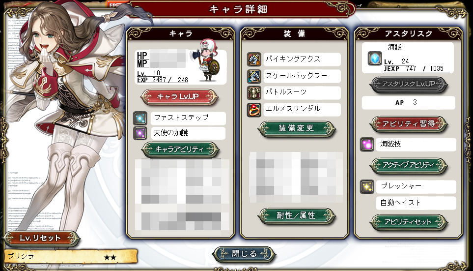Click the blue asterisk crystal icon
The height and width of the screenshot is (271, 473).
tap(375, 59)
